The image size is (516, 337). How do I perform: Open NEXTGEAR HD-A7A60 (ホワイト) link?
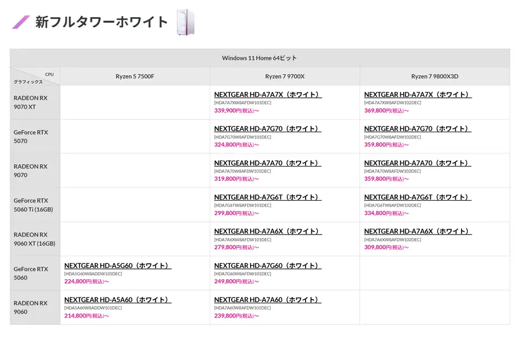click(268, 300)
